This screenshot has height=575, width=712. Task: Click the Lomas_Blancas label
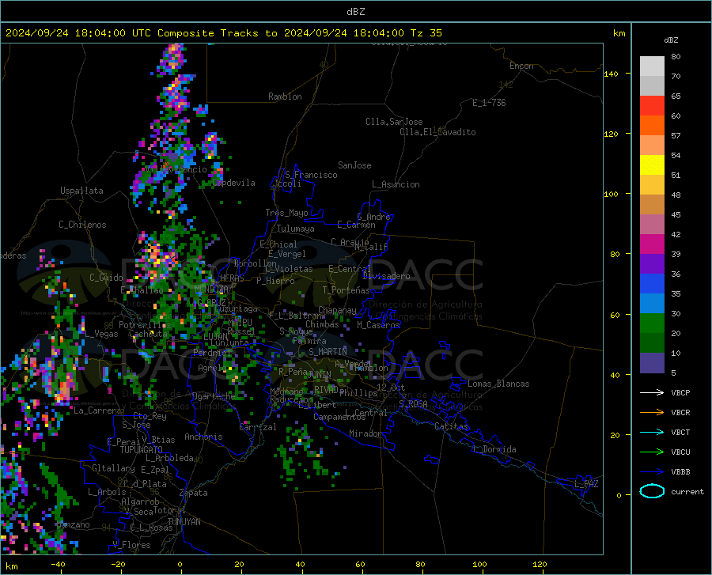click(x=498, y=384)
